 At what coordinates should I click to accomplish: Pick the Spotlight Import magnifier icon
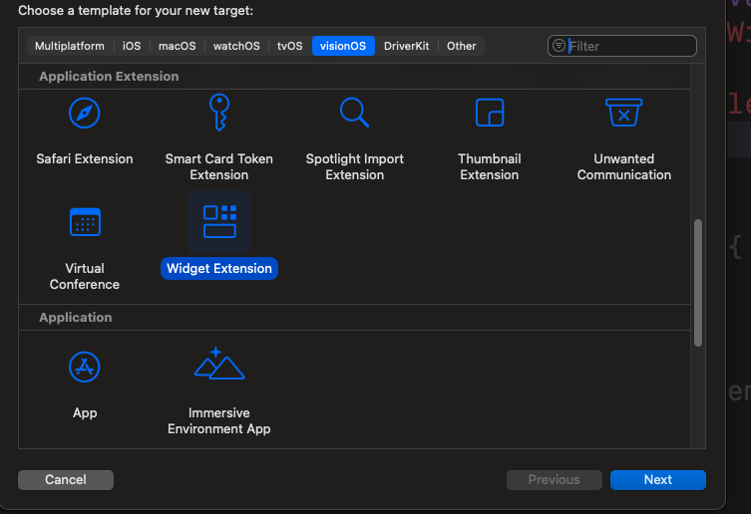pos(354,113)
